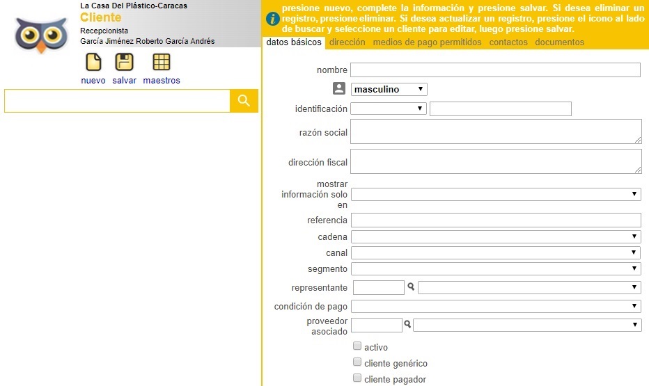This screenshot has width=649, height=386.
Task: Click the person avatar icon beside gender
Action: 339,88
